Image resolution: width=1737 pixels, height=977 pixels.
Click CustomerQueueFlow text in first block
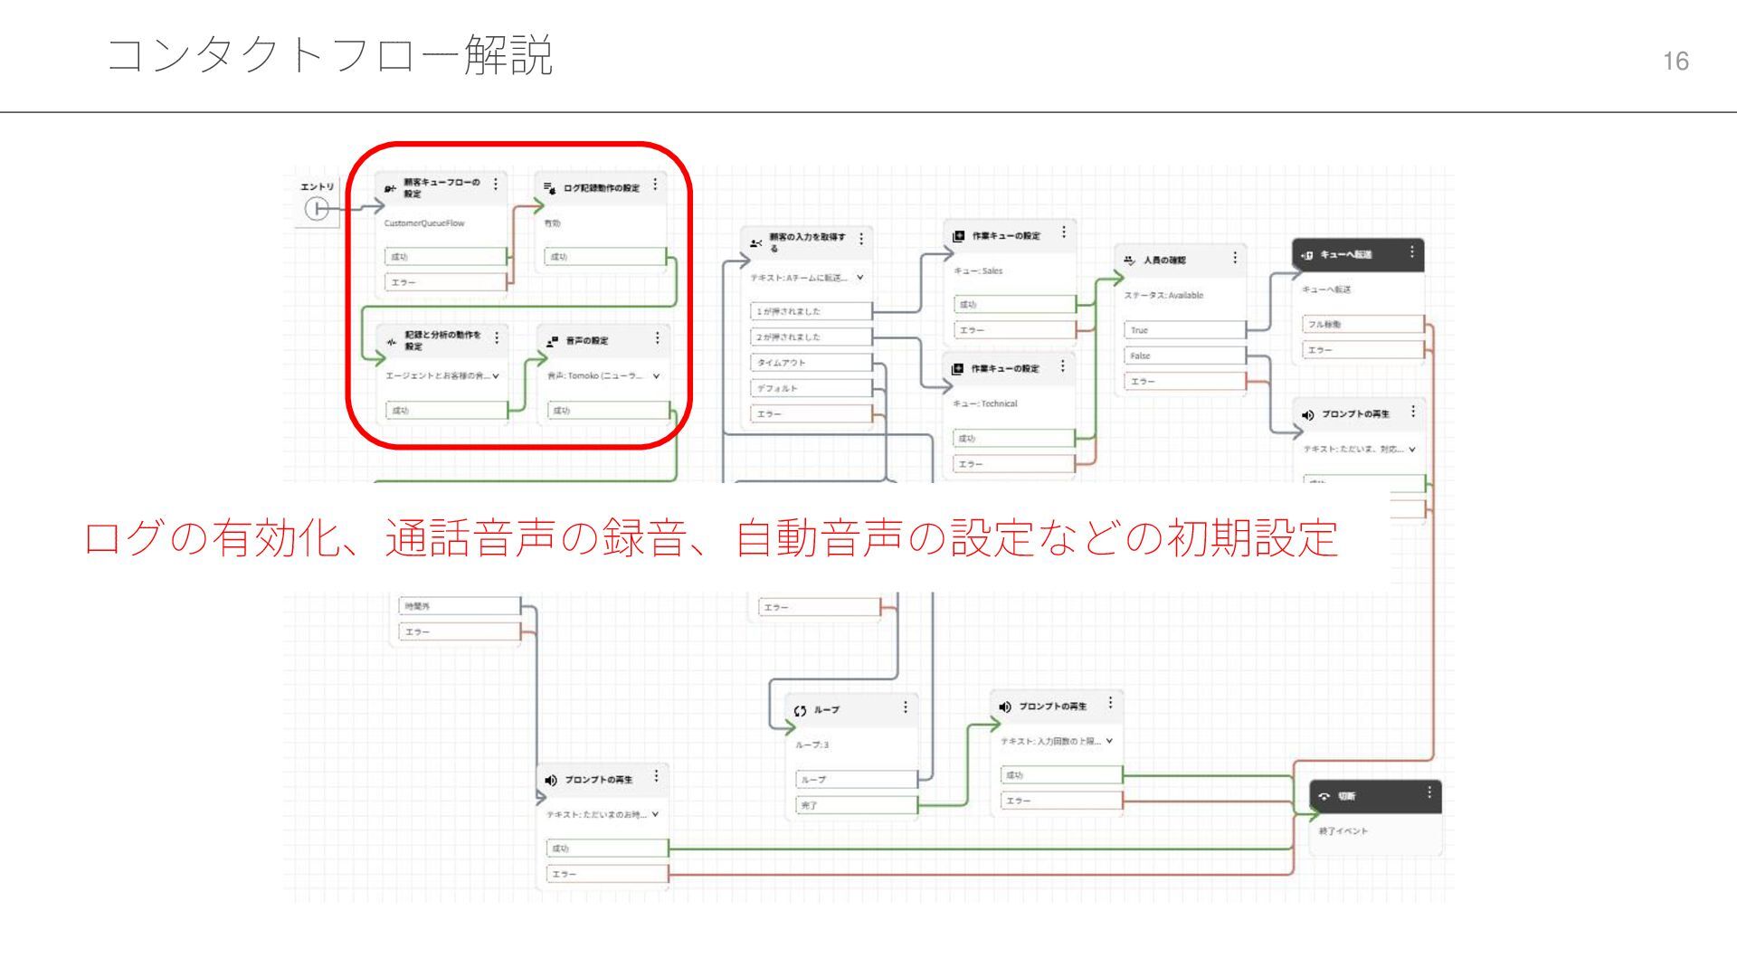pos(424,223)
